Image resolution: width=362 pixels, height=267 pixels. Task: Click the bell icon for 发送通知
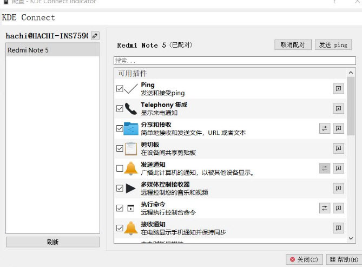[131, 168]
